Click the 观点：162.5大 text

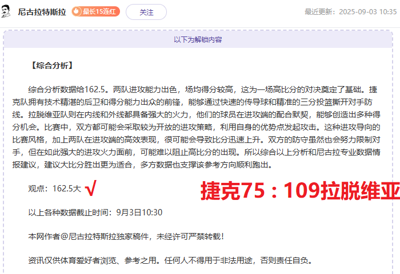(55, 189)
